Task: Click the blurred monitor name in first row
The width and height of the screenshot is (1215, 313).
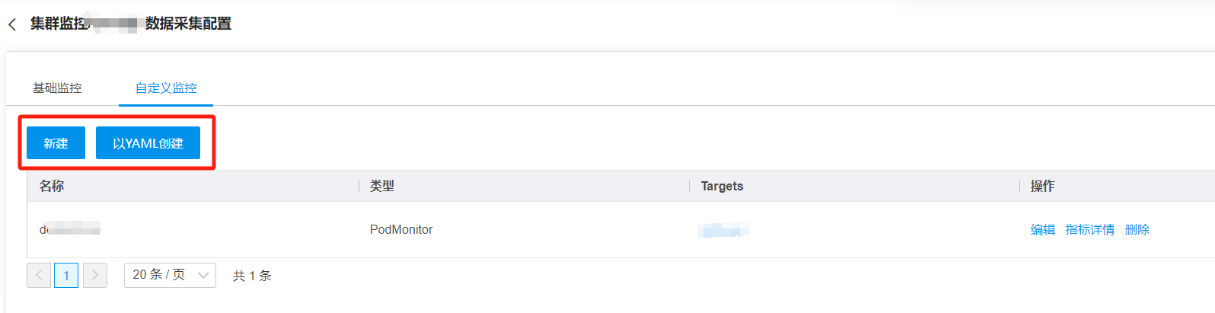Action: 70,229
